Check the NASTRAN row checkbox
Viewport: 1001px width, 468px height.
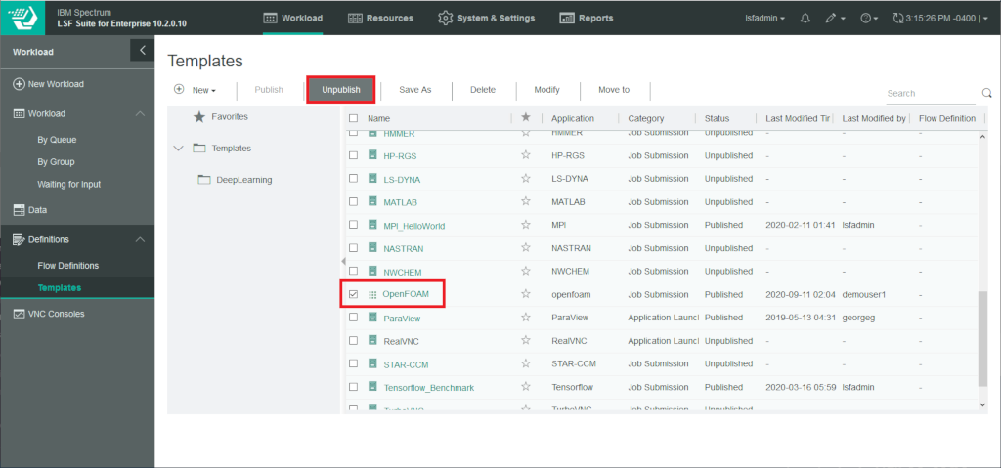[353, 248]
